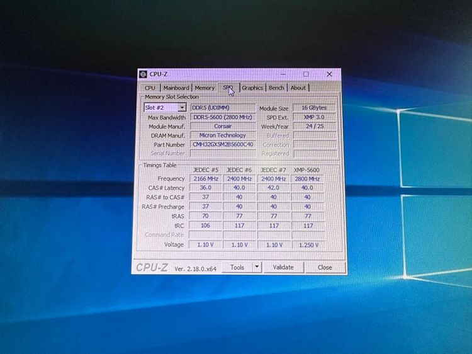Select the SPD tab
This screenshot has height=354, width=472.
(228, 88)
